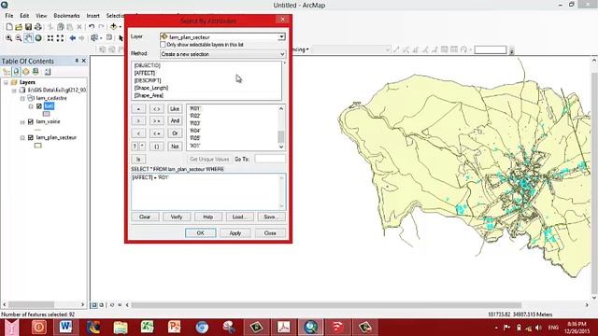Click inside the SQL WHERE expression box
Viewport: 598px width, 336px height.
click(208, 191)
